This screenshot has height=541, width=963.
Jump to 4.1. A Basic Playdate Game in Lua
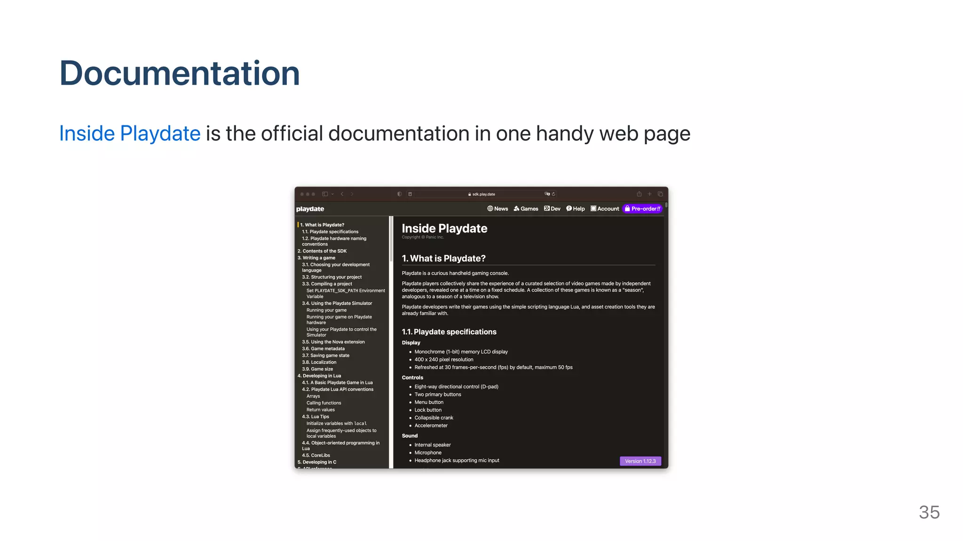click(337, 383)
